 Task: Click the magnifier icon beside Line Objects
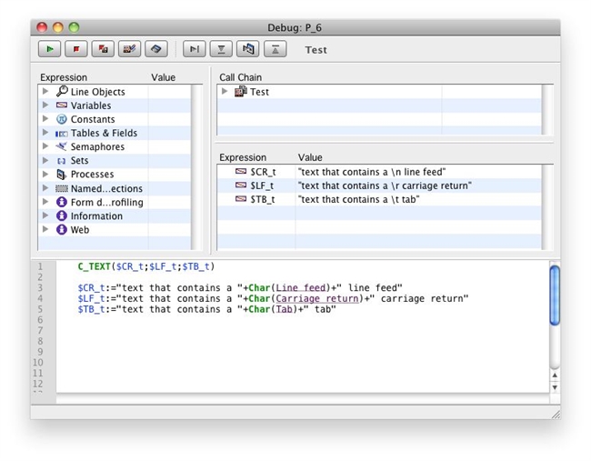(x=62, y=92)
